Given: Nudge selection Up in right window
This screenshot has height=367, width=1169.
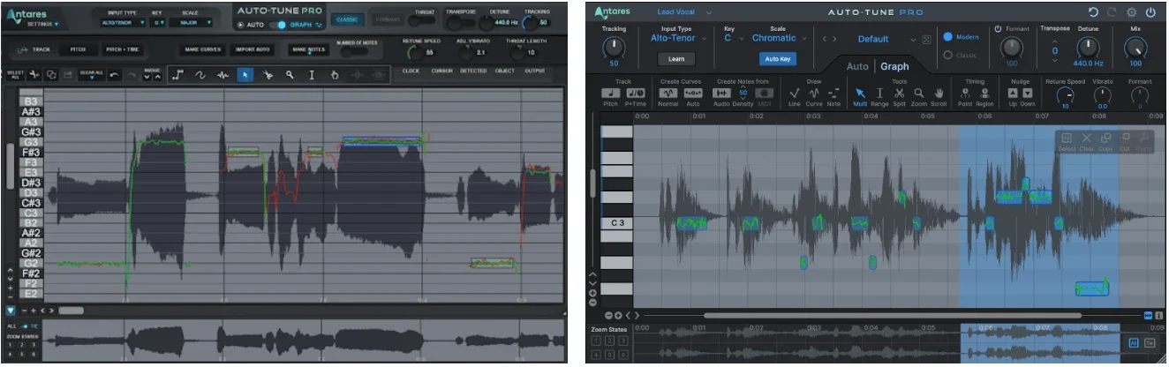Looking at the screenshot, I should 1014,93.
